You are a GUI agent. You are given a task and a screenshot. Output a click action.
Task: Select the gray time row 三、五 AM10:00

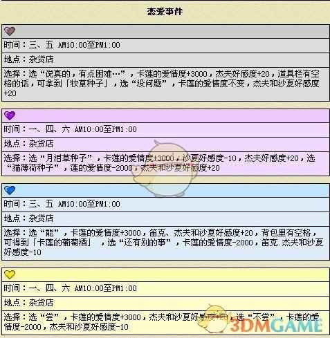(x=165, y=45)
